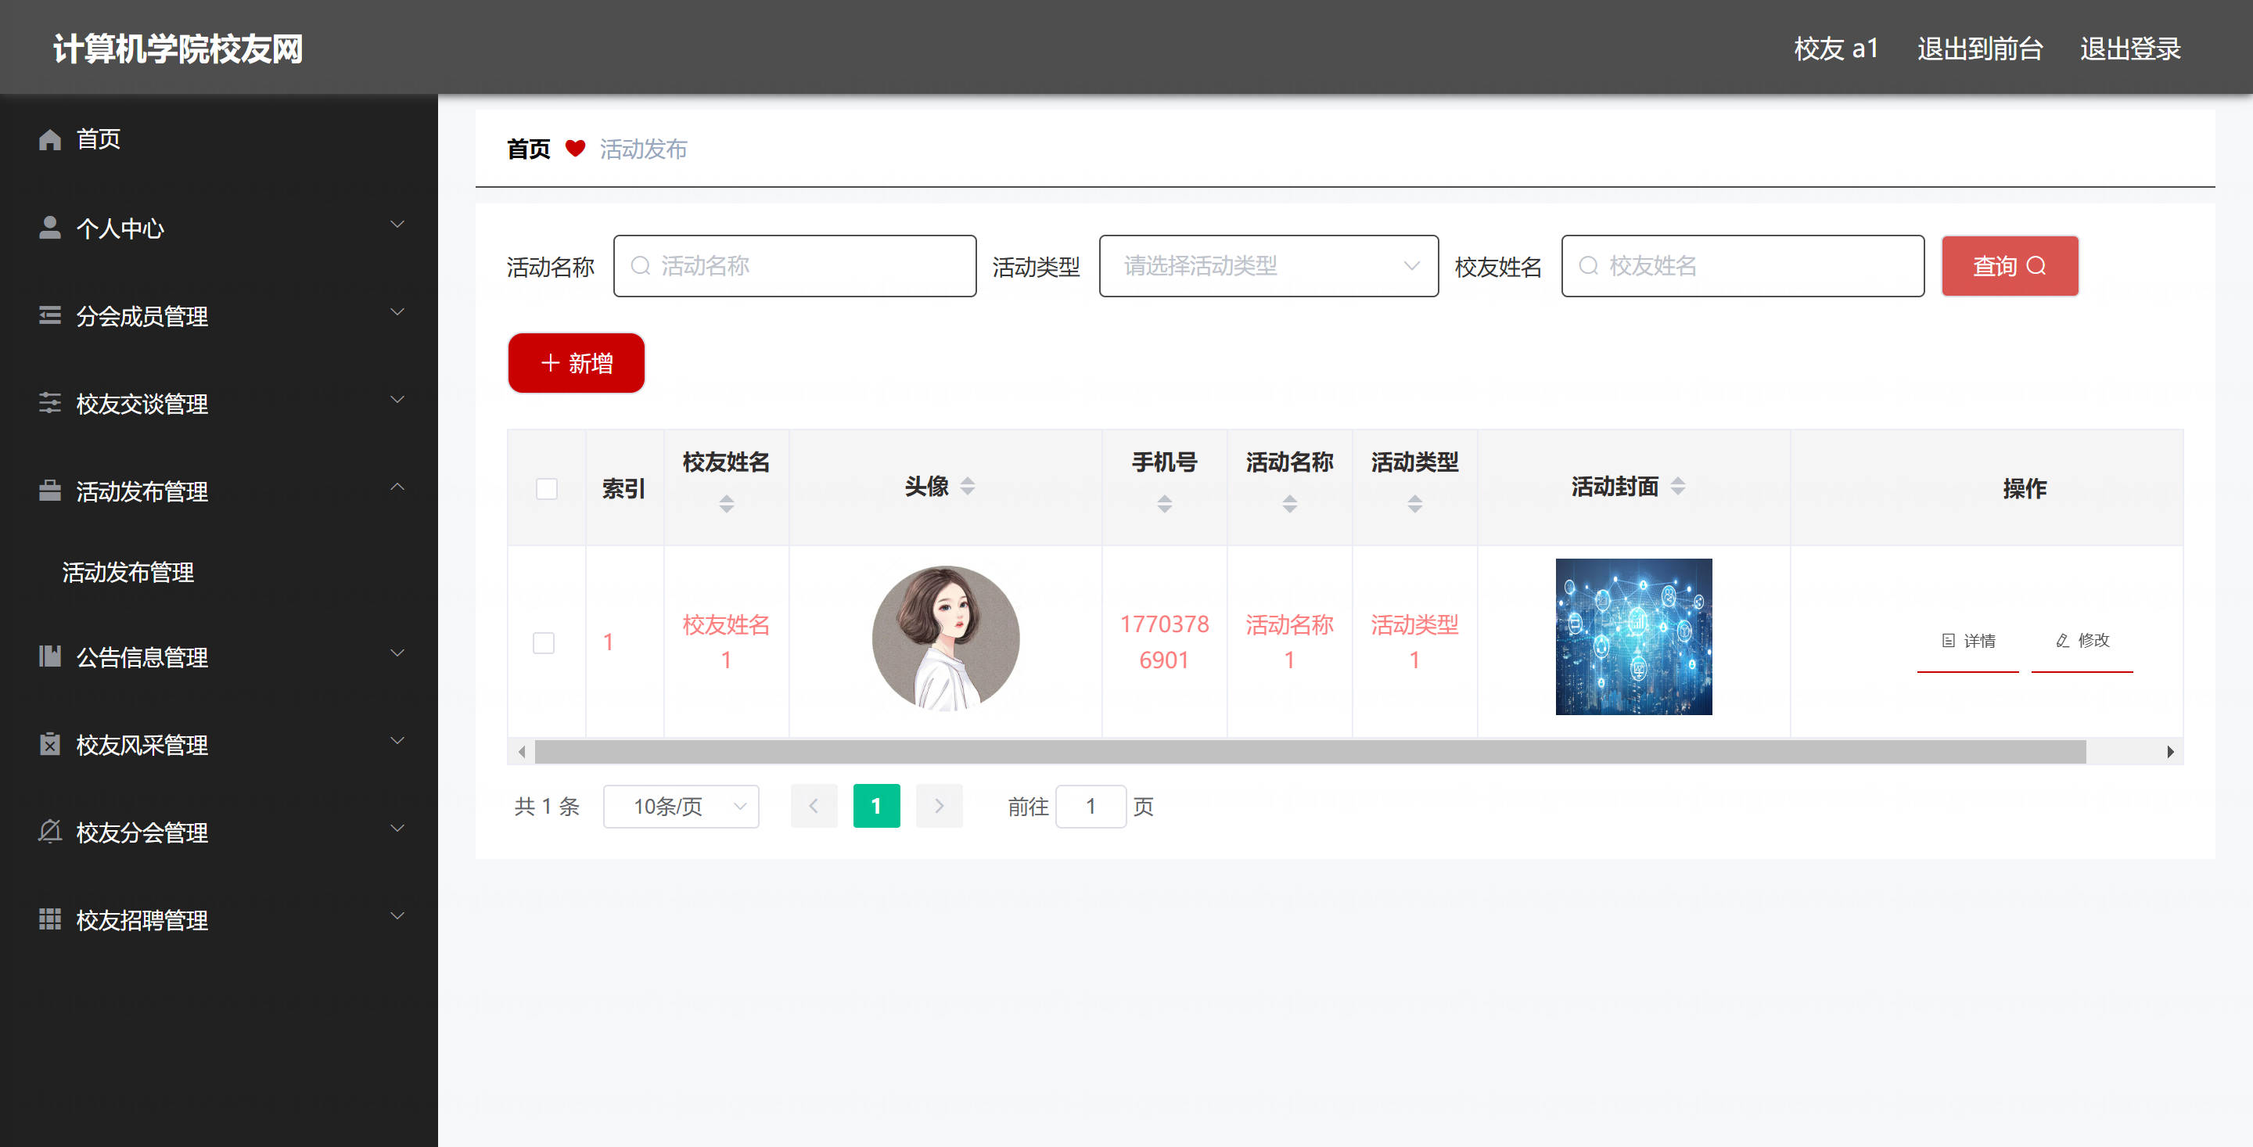
Task: Click the list icon beside 分会成员管理
Action: tap(50, 315)
